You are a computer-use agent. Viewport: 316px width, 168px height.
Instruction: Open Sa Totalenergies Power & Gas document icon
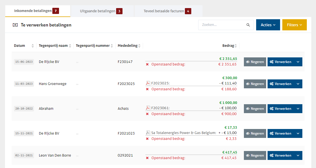tap(148, 133)
